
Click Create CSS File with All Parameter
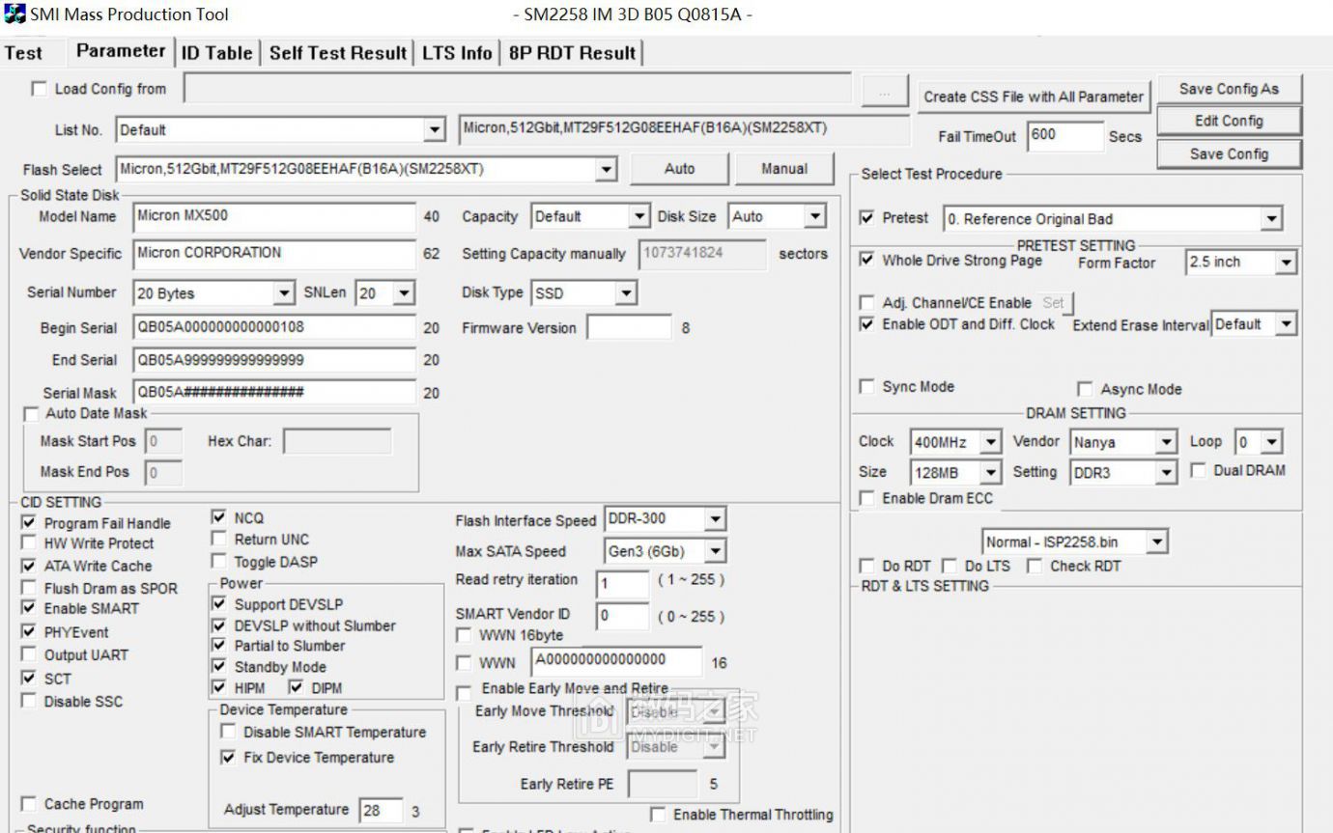pyautogui.click(x=1034, y=97)
